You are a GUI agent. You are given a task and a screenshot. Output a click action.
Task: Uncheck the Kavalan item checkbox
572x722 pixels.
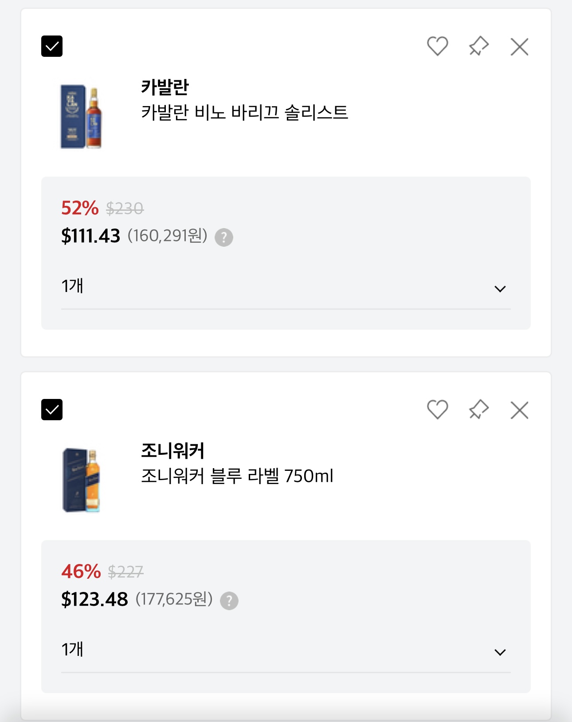(52, 46)
